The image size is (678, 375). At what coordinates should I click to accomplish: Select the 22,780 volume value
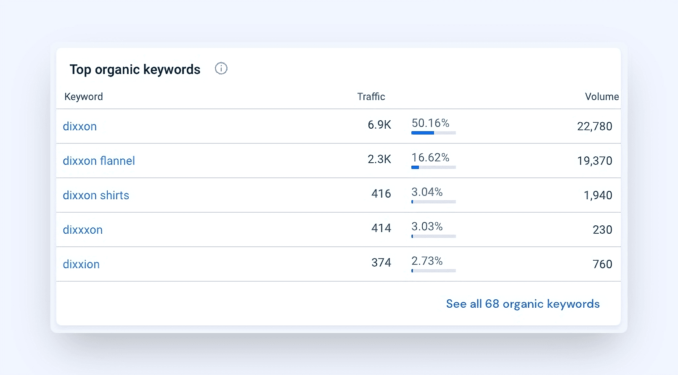point(595,127)
